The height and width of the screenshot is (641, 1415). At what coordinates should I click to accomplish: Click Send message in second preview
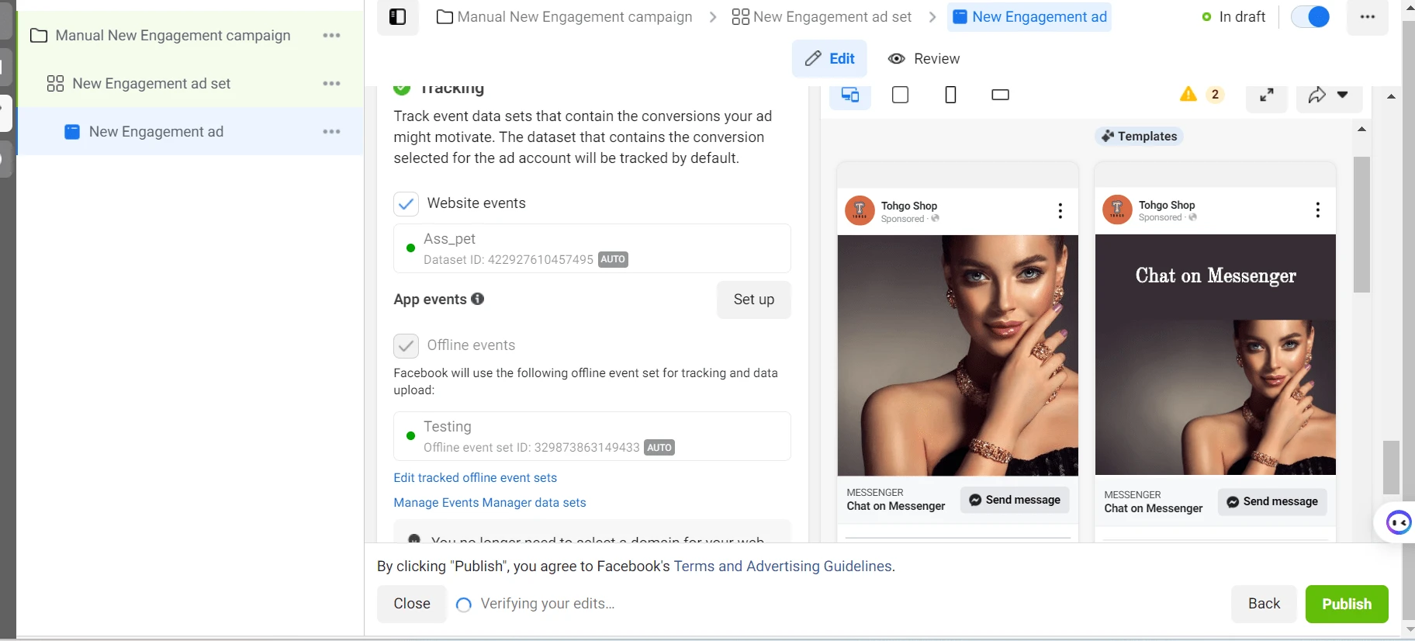click(1272, 501)
